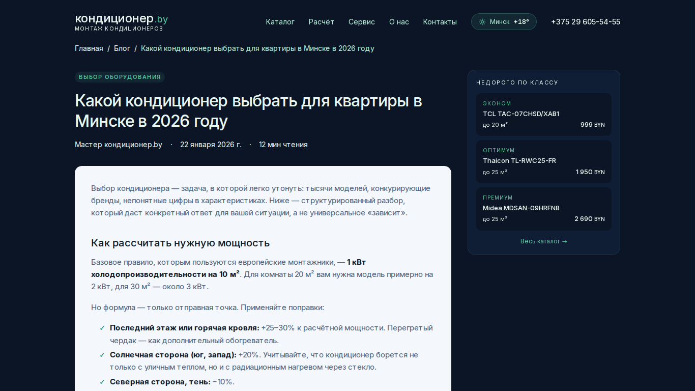
Task: Open the Thaicon TL-RWC25-FR optimum card
Action: (x=544, y=161)
